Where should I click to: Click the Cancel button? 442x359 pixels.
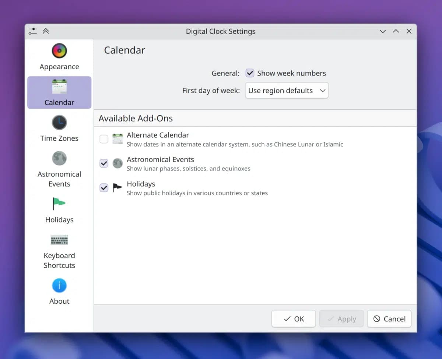(389, 319)
